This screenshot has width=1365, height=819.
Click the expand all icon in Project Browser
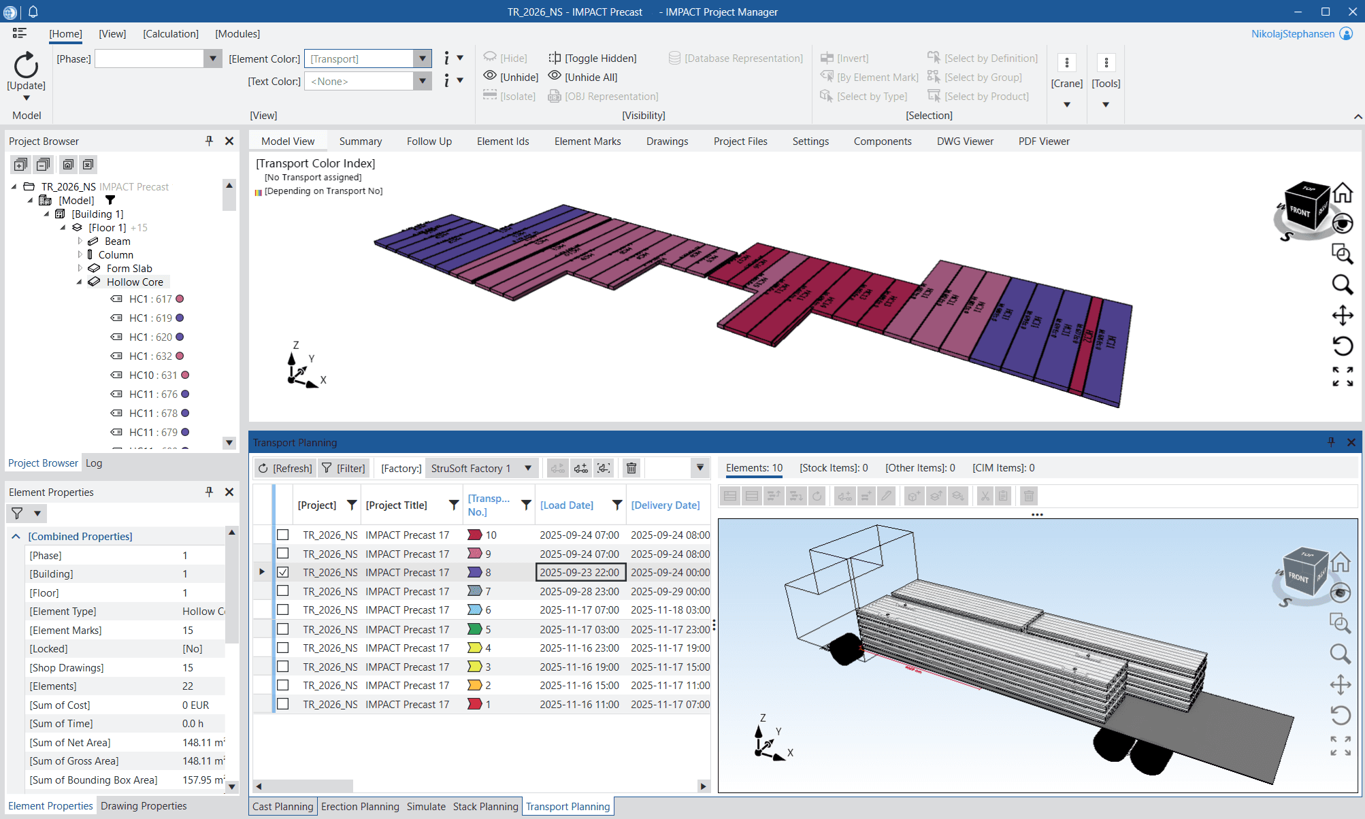pos(20,165)
